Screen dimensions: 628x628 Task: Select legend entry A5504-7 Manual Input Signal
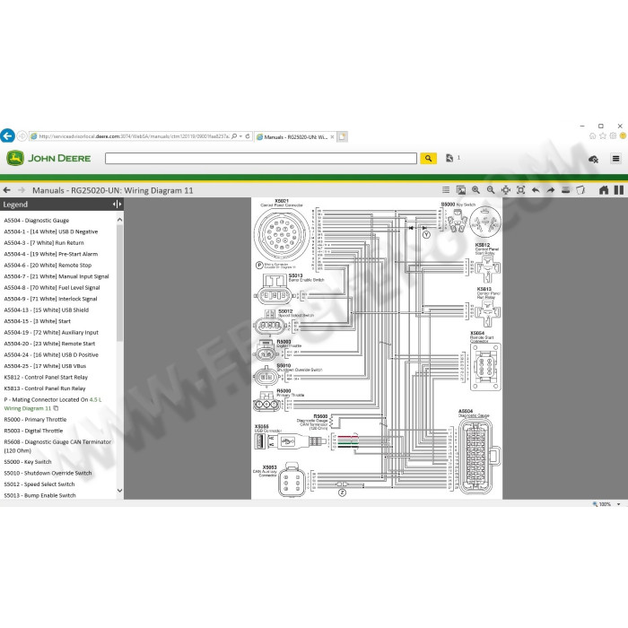click(57, 276)
